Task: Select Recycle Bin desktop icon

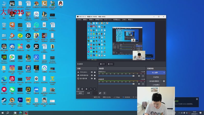Action: (4, 26)
